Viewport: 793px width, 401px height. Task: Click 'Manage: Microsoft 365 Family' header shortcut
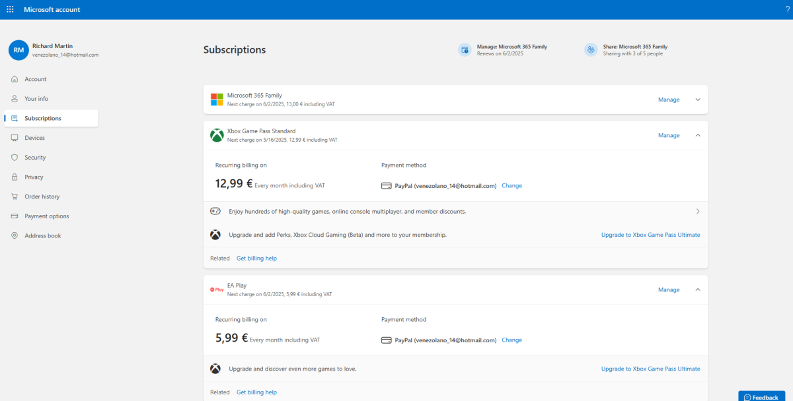tap(512, 47)
